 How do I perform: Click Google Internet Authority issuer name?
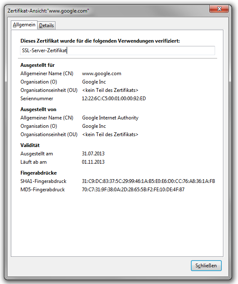110,118
